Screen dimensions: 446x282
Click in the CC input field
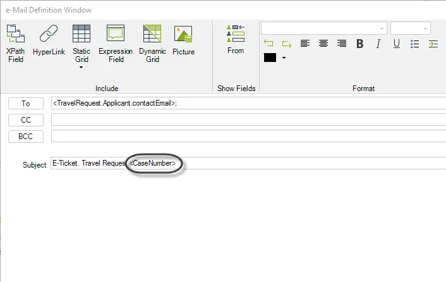(x=249, y=120)
